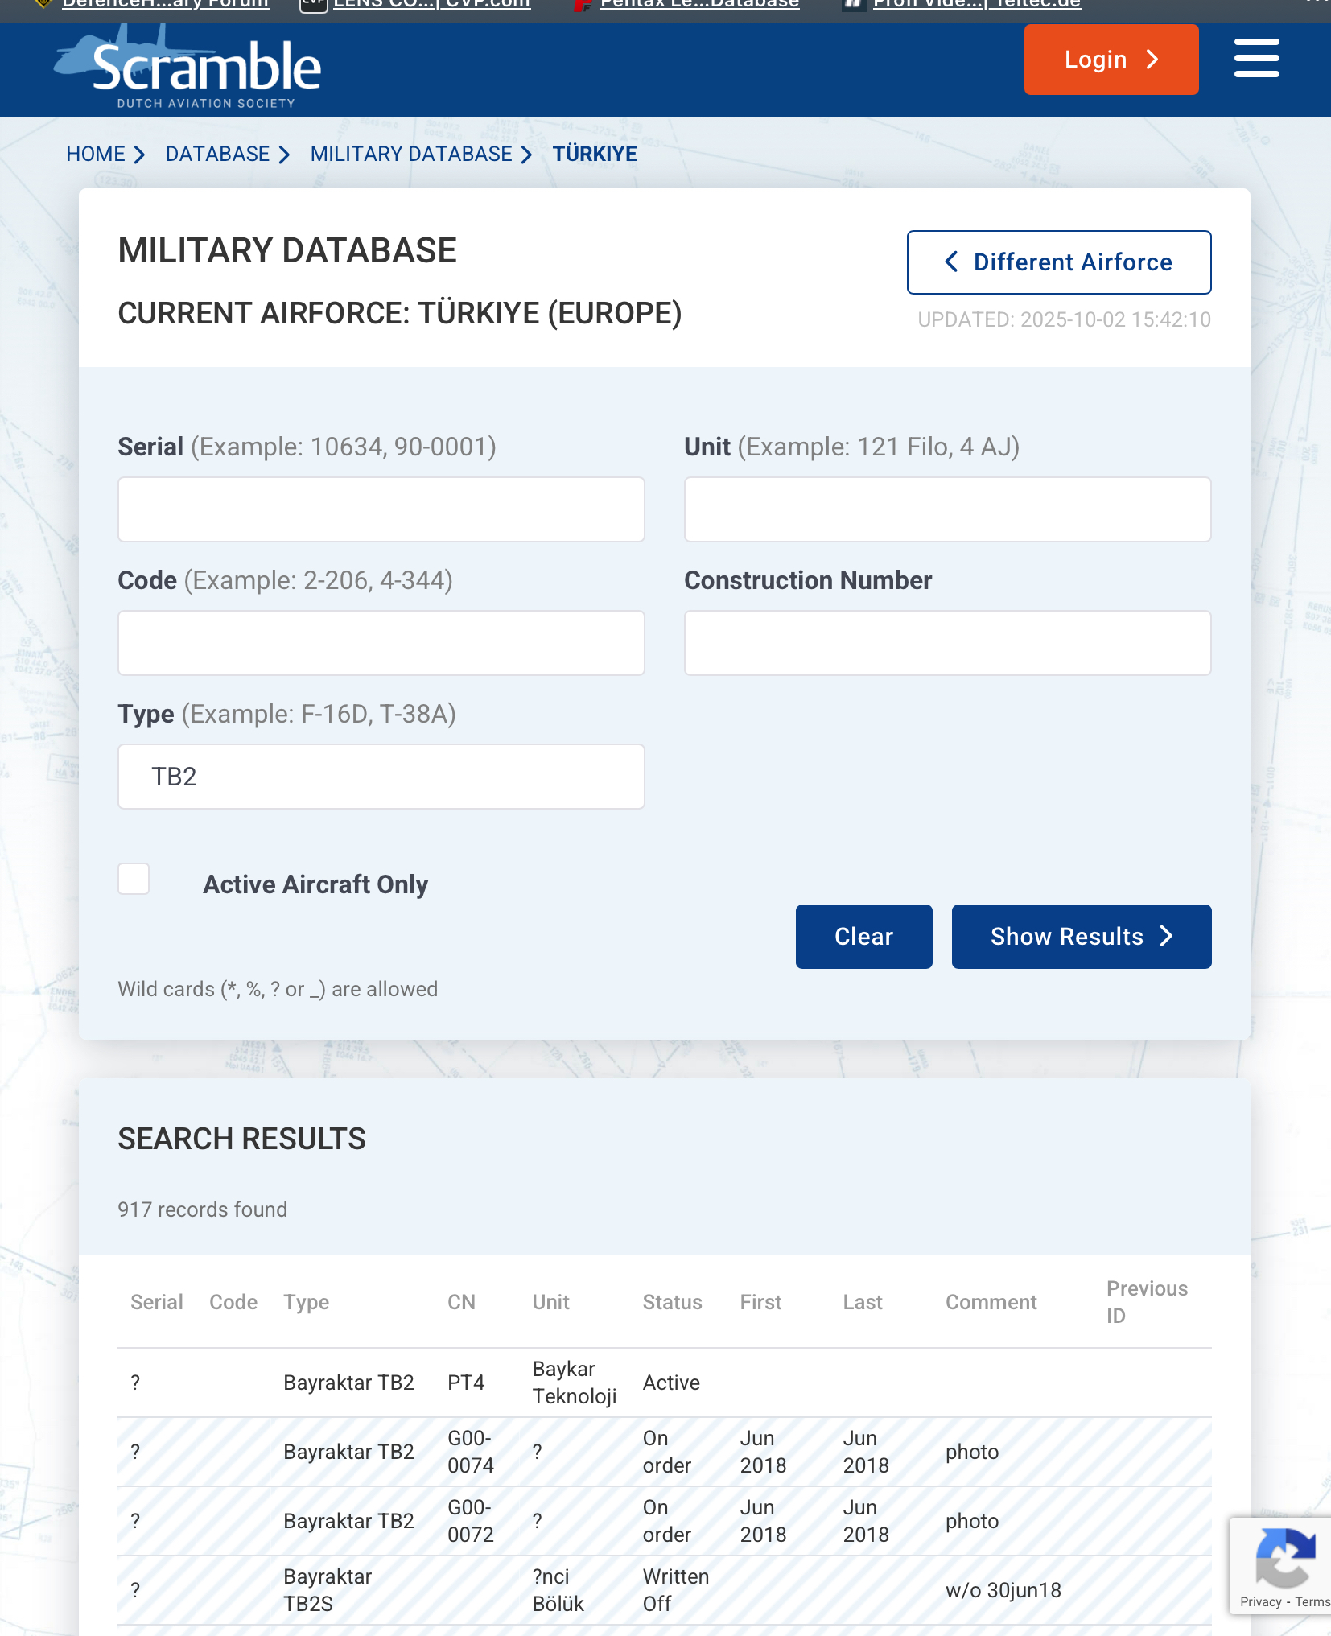Focus the Unit input field

pyautogui.click(x=947, y=509)
